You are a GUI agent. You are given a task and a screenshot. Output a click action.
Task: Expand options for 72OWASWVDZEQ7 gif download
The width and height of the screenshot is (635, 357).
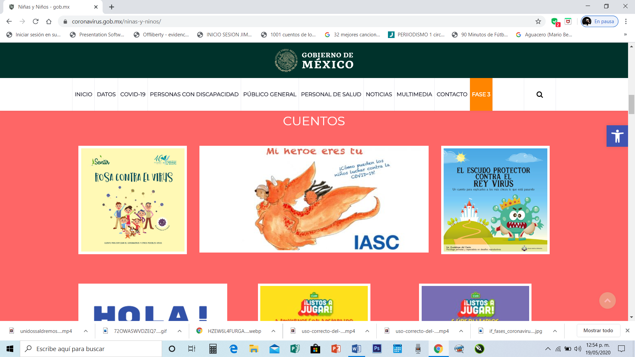[x=180, y=331]
